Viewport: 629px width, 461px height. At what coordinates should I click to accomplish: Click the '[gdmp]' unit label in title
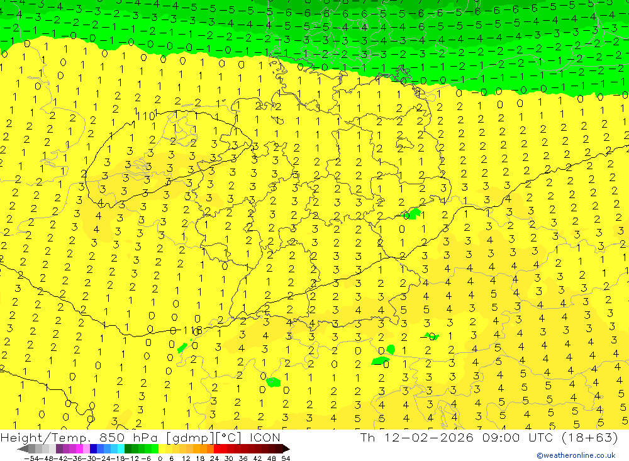click(190, 437)
